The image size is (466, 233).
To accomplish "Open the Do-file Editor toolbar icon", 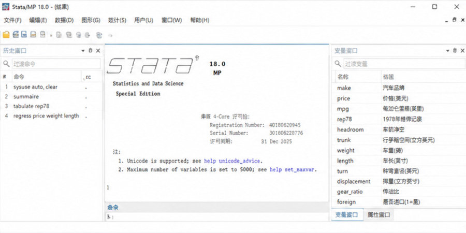I will (x=69, y=35).
